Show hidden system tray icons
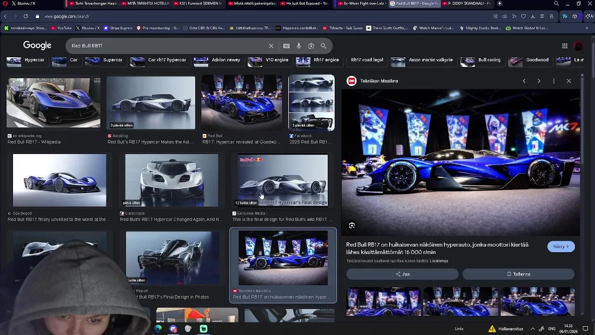The height and width of the screenshot is (335, 595). click(533, 328)
